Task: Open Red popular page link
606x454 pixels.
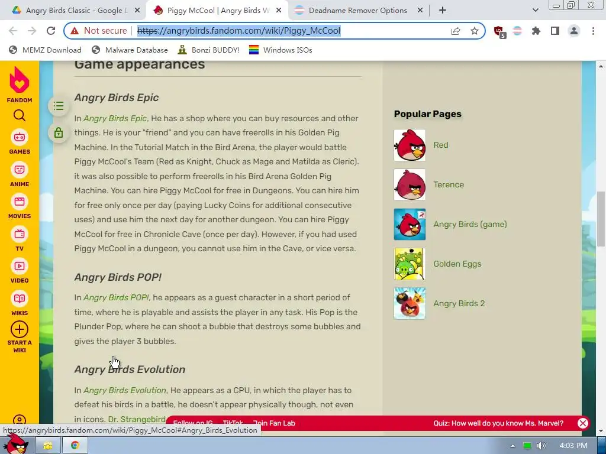Action: click(441, 145)
